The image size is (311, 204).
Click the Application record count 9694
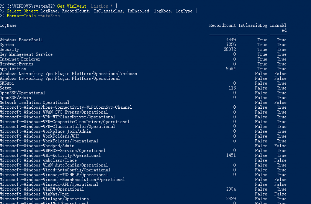click(231, 69)
